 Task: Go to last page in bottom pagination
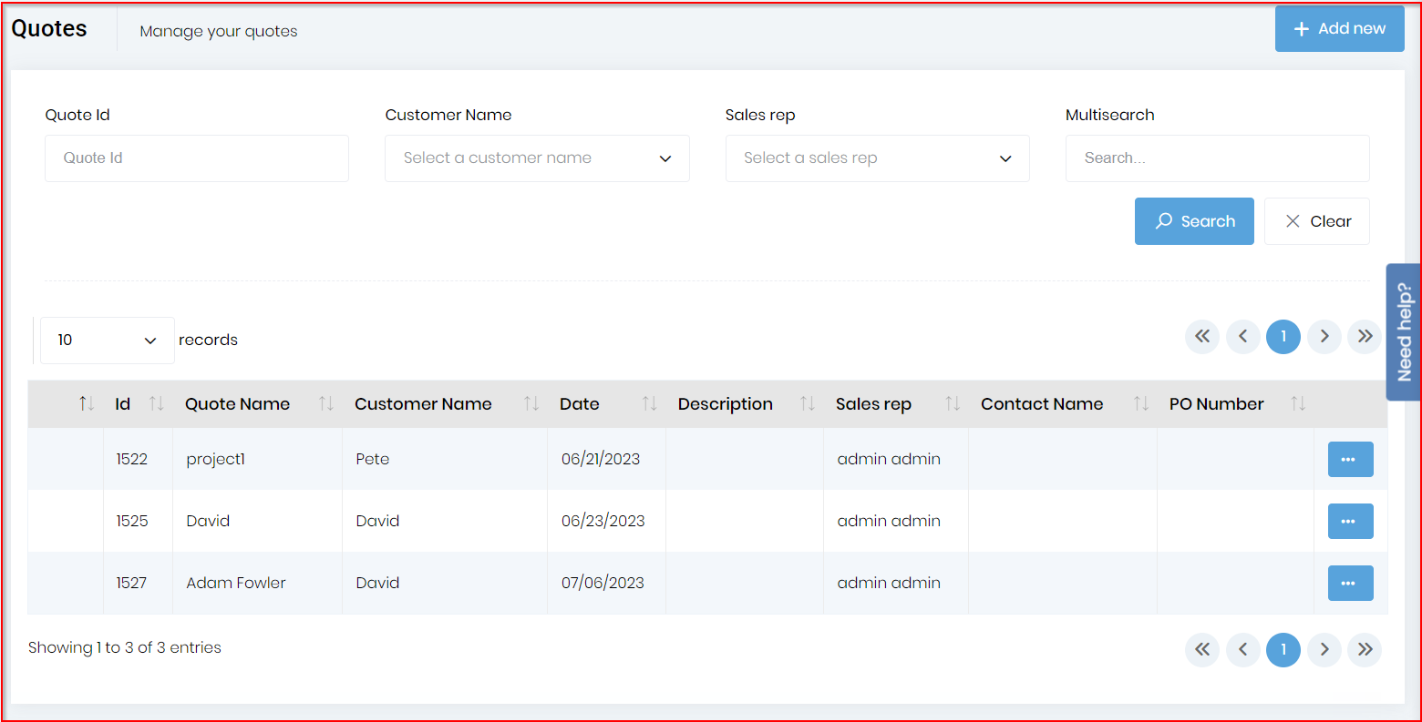[1365, 650]
